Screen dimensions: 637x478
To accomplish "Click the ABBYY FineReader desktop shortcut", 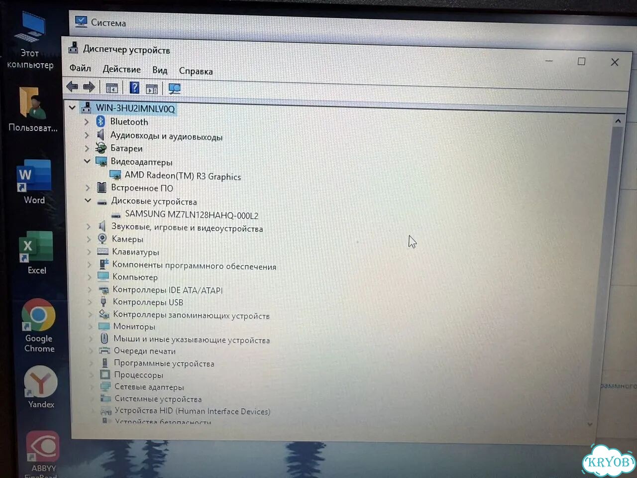I will coord(43,453).
